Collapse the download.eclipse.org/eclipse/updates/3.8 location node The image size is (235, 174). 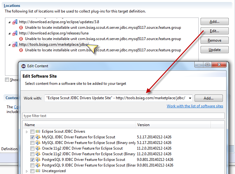point(9,22)
